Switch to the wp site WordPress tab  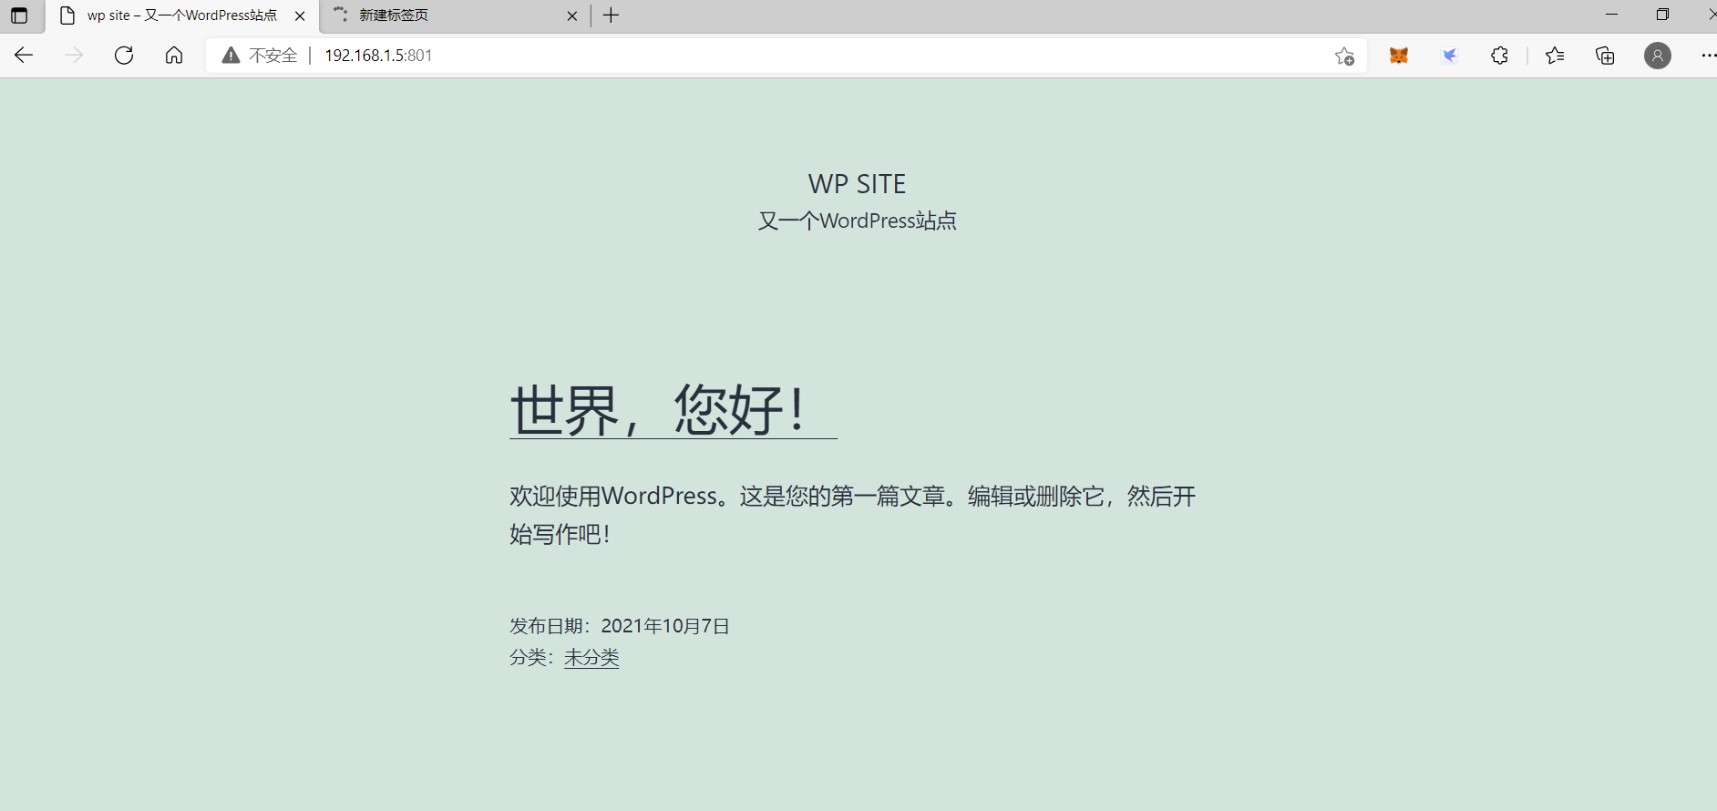click(x=182, y=15)
